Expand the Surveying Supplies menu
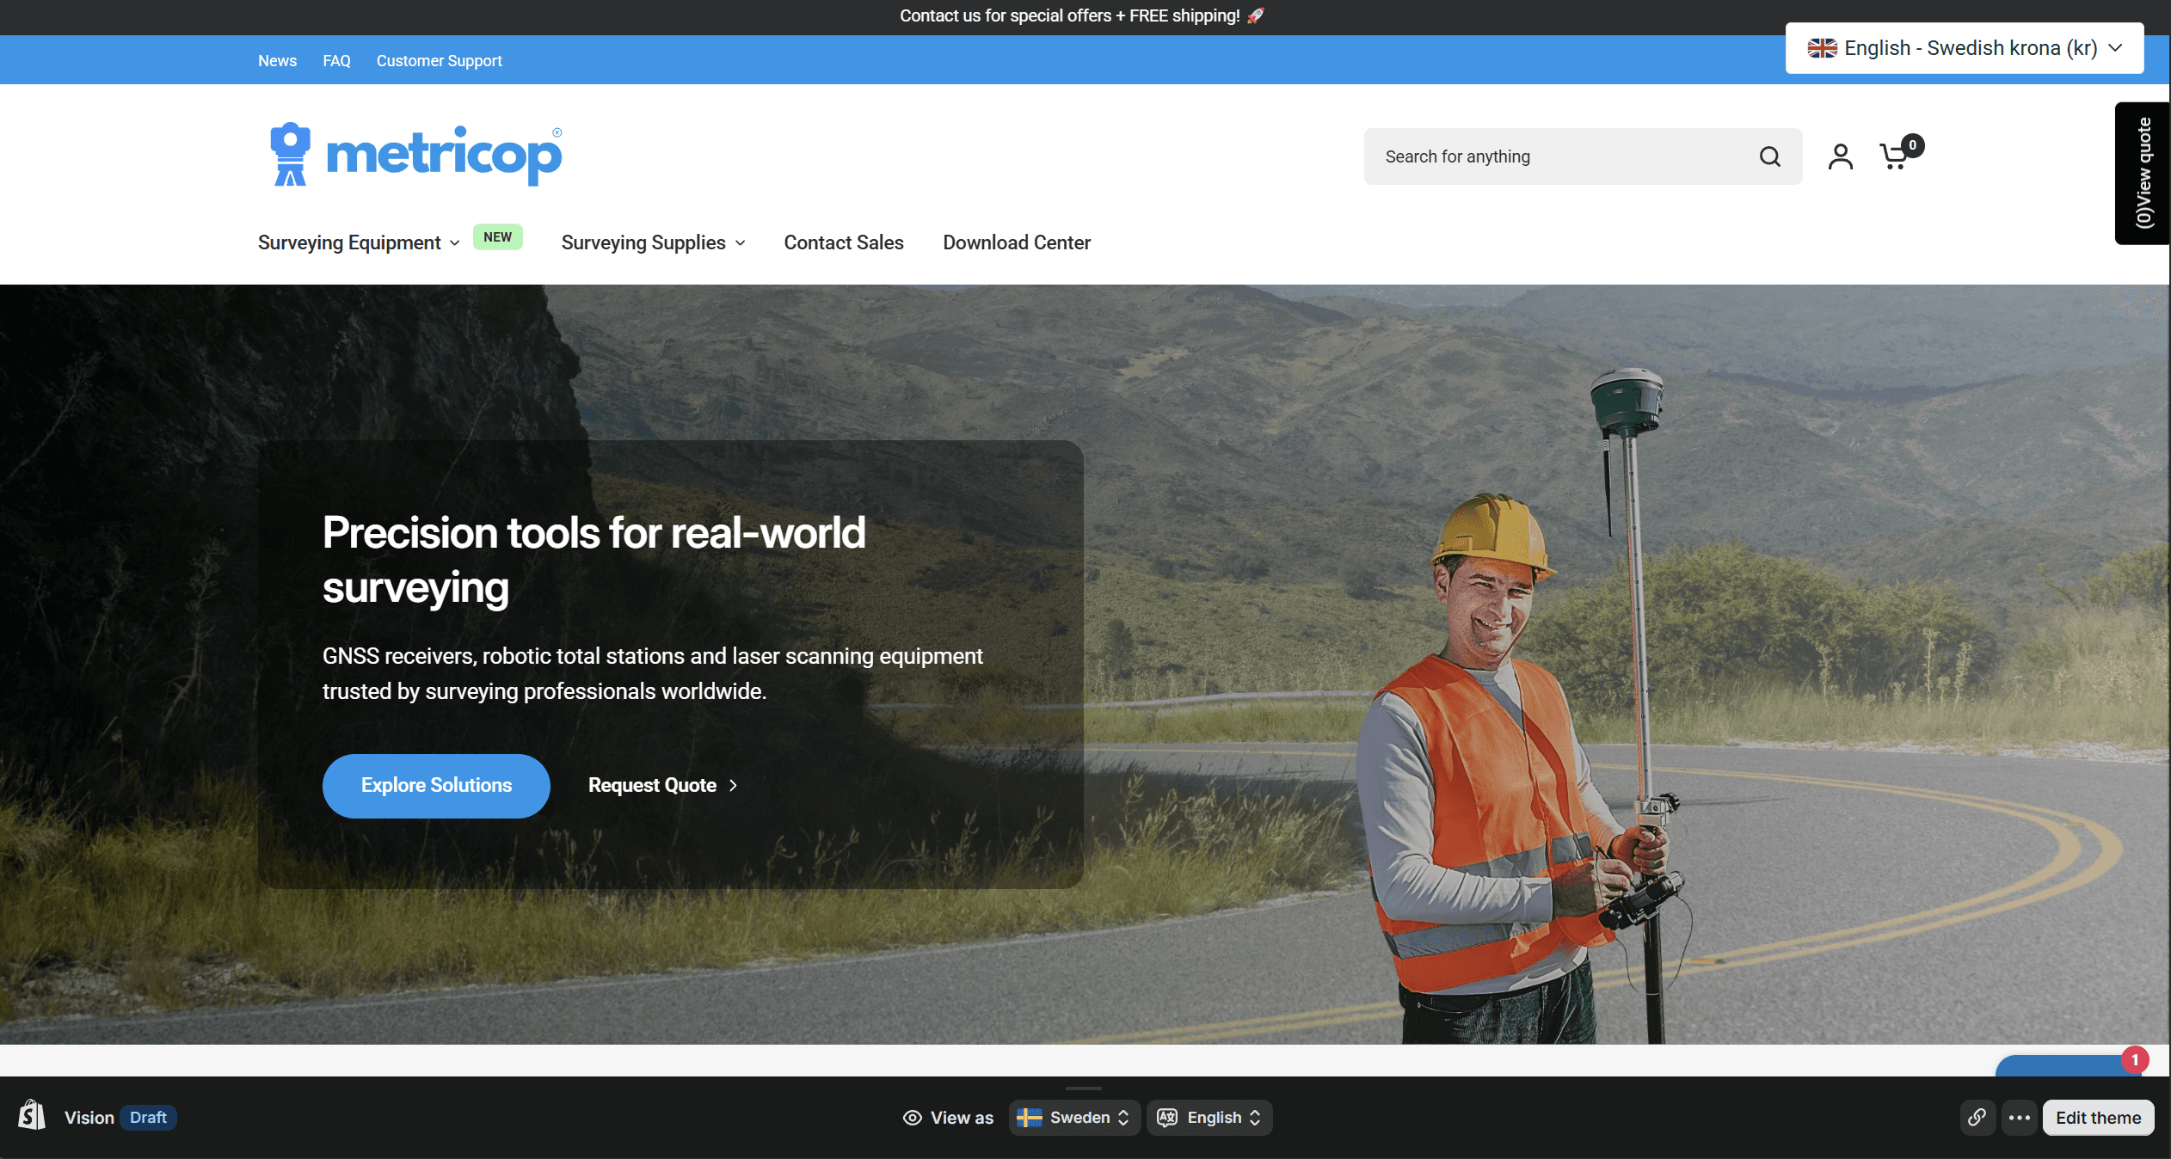The image size is (2171, 1159). pyautogui.click(x=653, y=242)
